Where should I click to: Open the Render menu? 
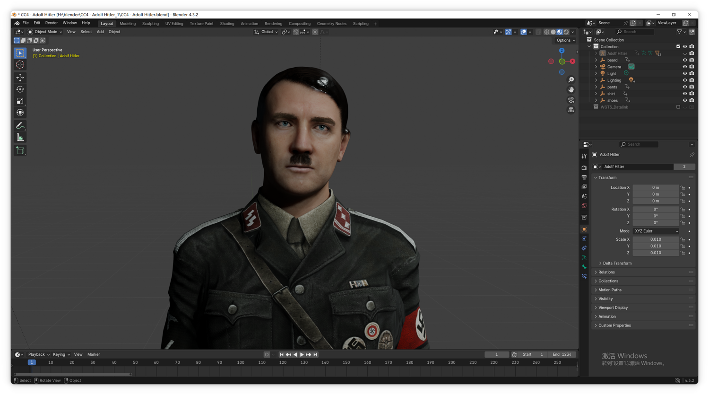[51, 23]
